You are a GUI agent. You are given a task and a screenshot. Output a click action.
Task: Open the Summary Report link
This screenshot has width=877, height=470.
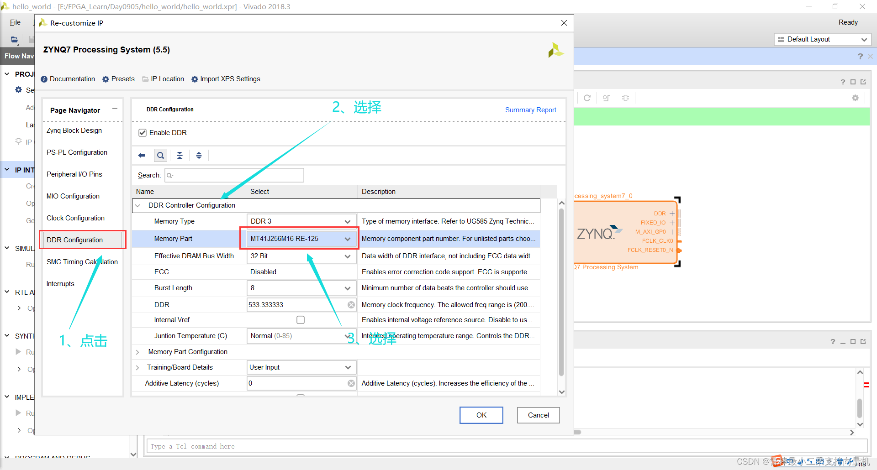pos(530,110)
